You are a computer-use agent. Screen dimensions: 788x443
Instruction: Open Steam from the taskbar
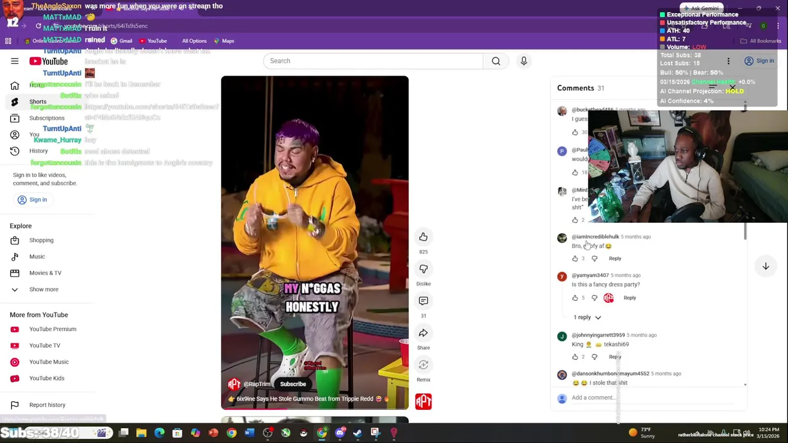(358, 433)
